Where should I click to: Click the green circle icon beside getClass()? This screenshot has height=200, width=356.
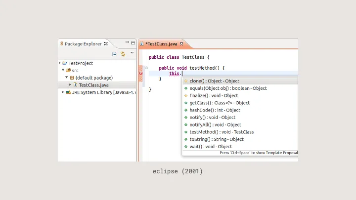pyautogui.click(x=186, y=103)
